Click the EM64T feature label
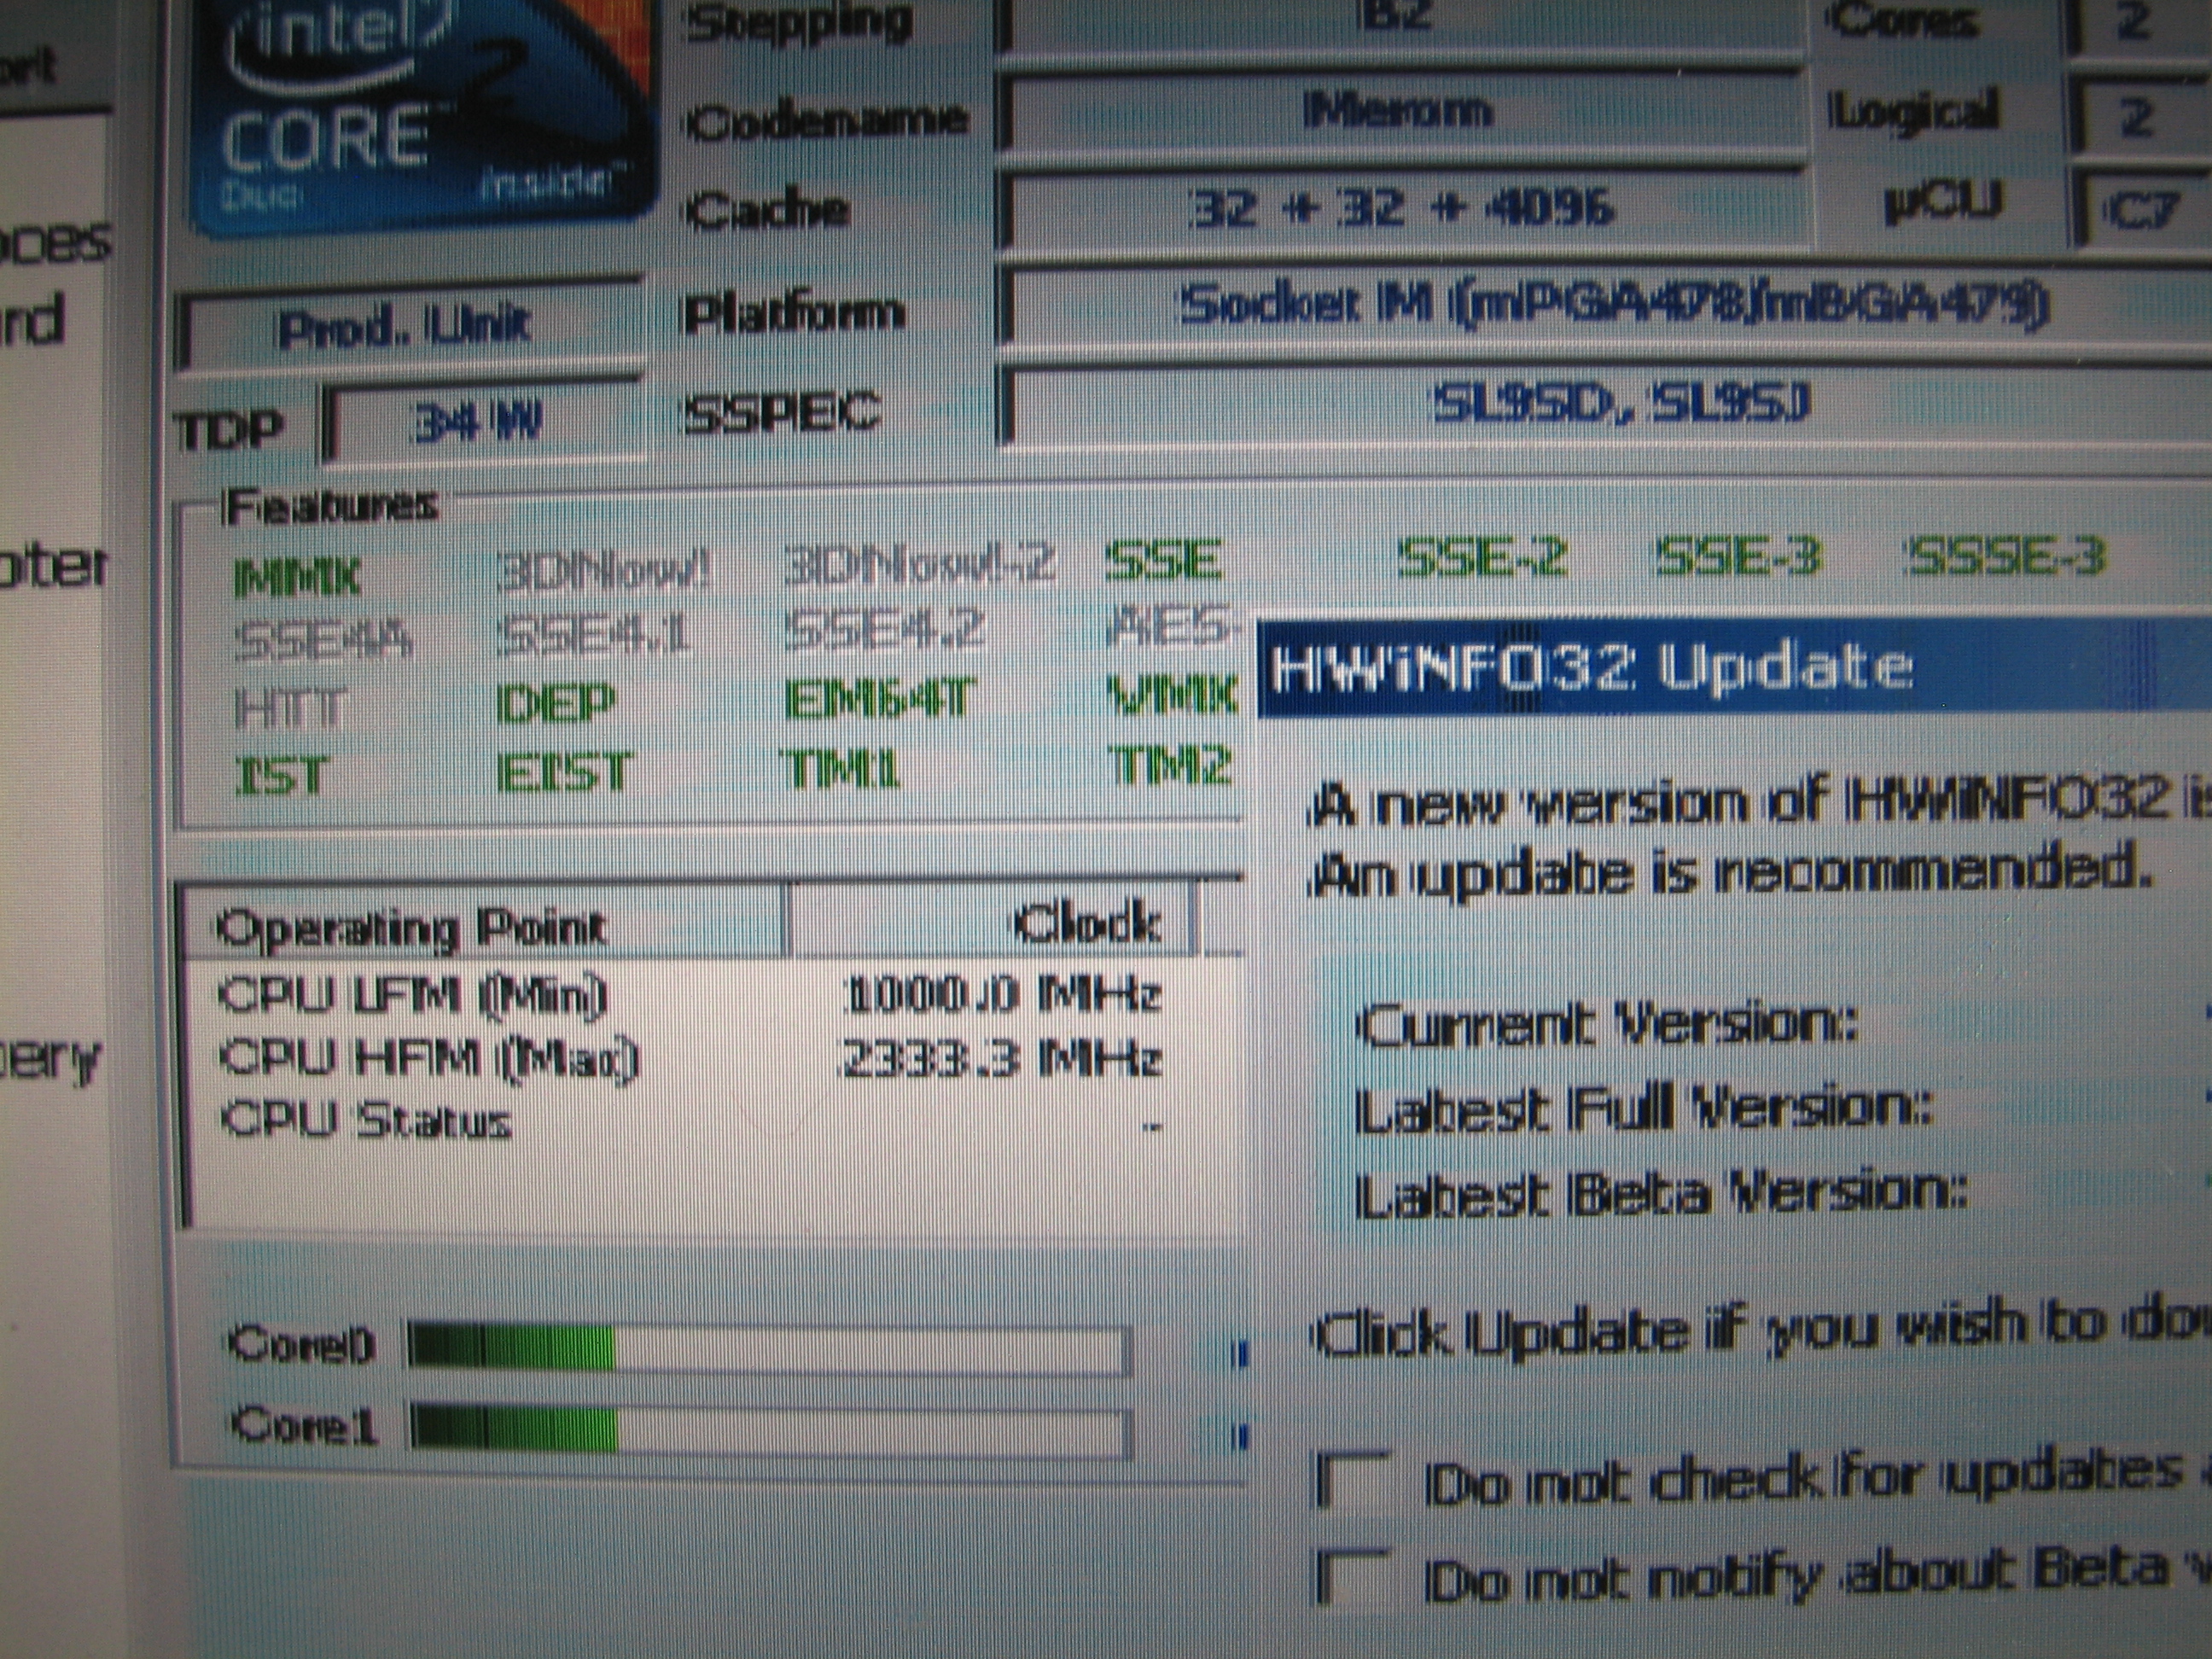 click(x=878, y=700)
